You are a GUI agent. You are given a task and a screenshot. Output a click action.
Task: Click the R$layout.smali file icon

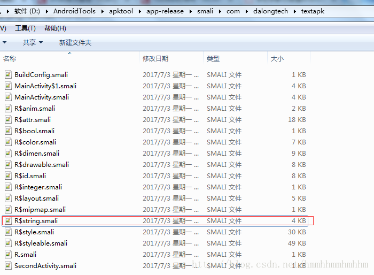(x=8, y=198)
